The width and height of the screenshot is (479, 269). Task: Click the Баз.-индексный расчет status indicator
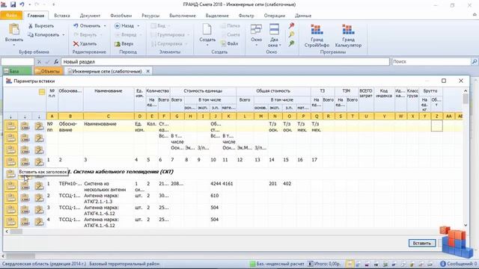click(x=277, y=264)
